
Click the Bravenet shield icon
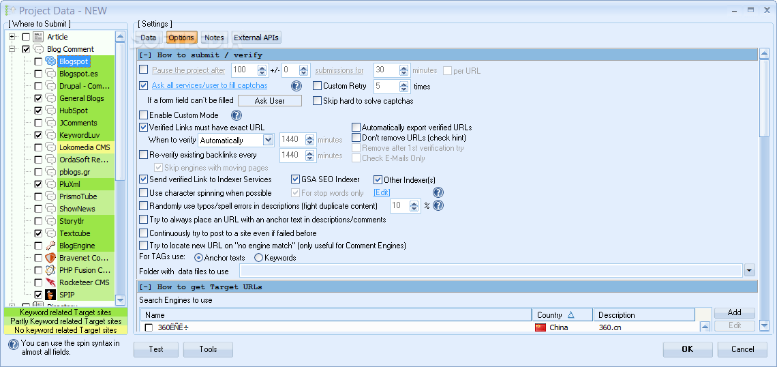[x=50, y=258]
